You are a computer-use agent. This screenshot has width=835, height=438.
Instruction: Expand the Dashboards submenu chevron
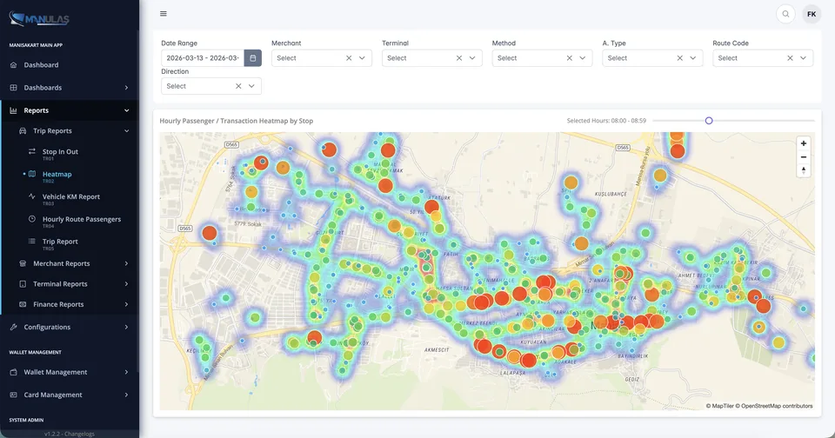126,87
